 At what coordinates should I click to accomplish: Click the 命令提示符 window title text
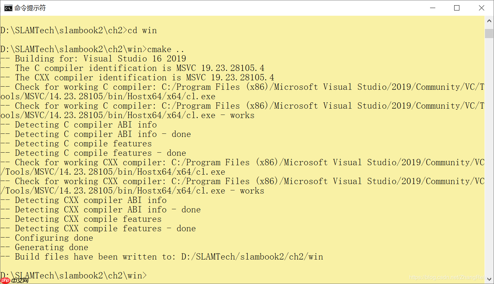pyautogui.click(x=30, y=8)
